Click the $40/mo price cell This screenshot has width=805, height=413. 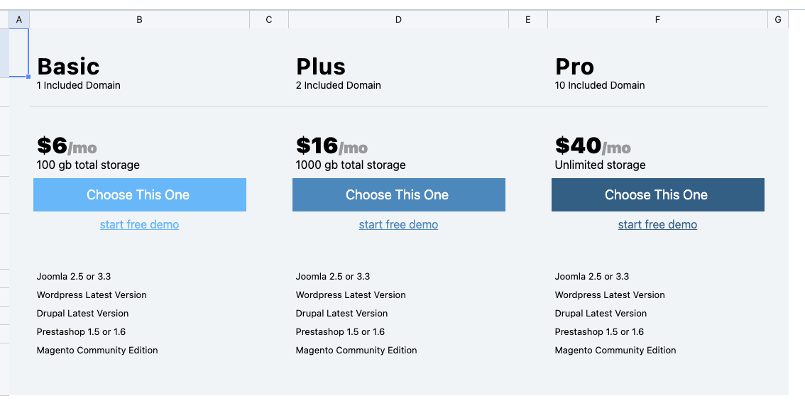[x=592, y=146]
